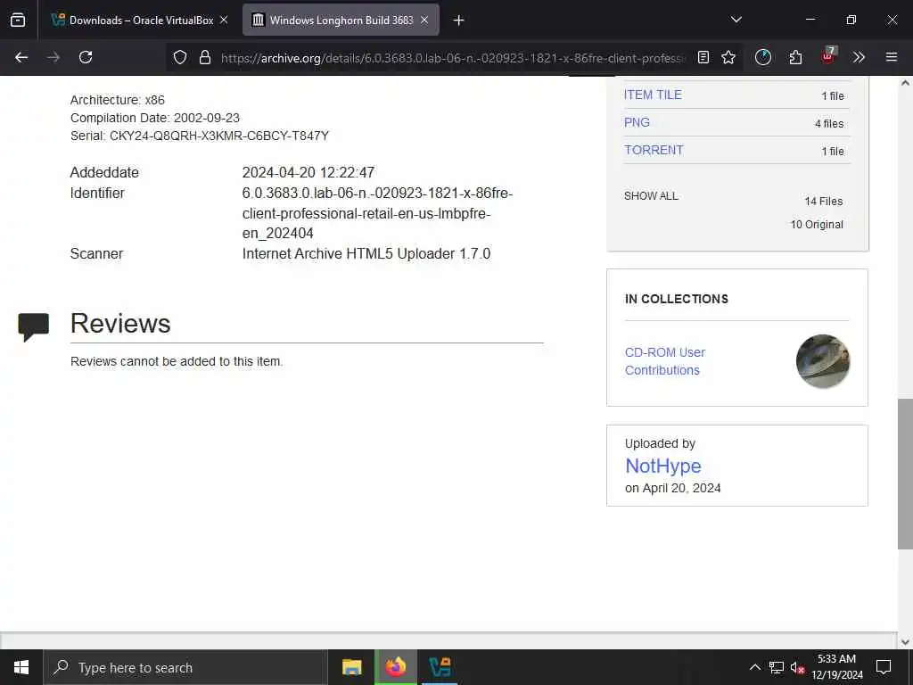913x685 pixels.
Task: Click '10 Original' count text
Action: 817,224
